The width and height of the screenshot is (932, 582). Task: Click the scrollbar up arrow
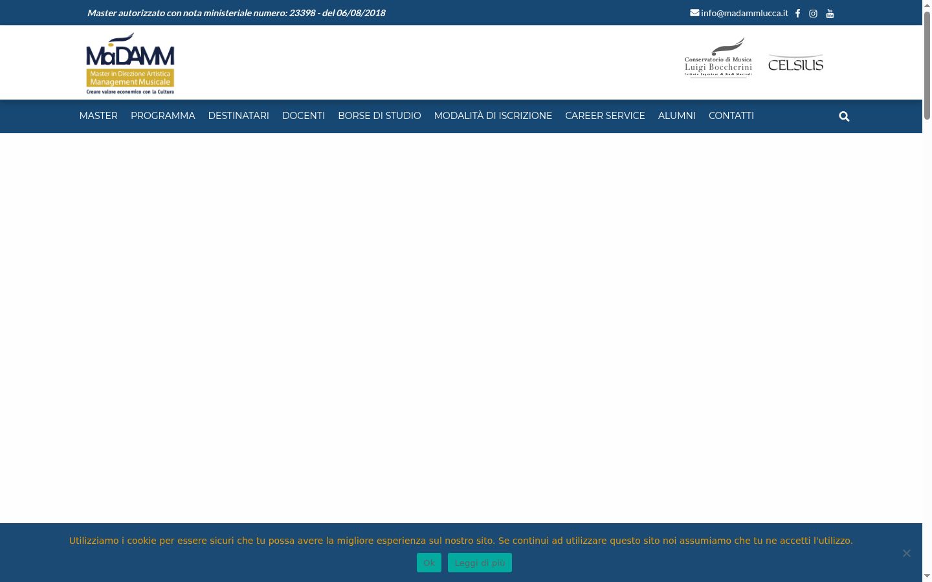(927, 5)
